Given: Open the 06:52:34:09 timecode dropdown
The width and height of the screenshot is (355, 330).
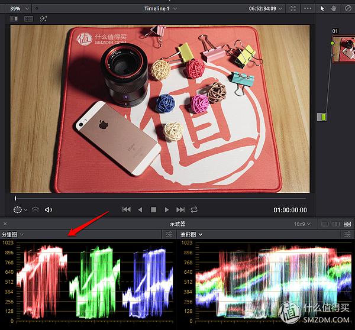Looking at the screenshot, I should 265,9.
